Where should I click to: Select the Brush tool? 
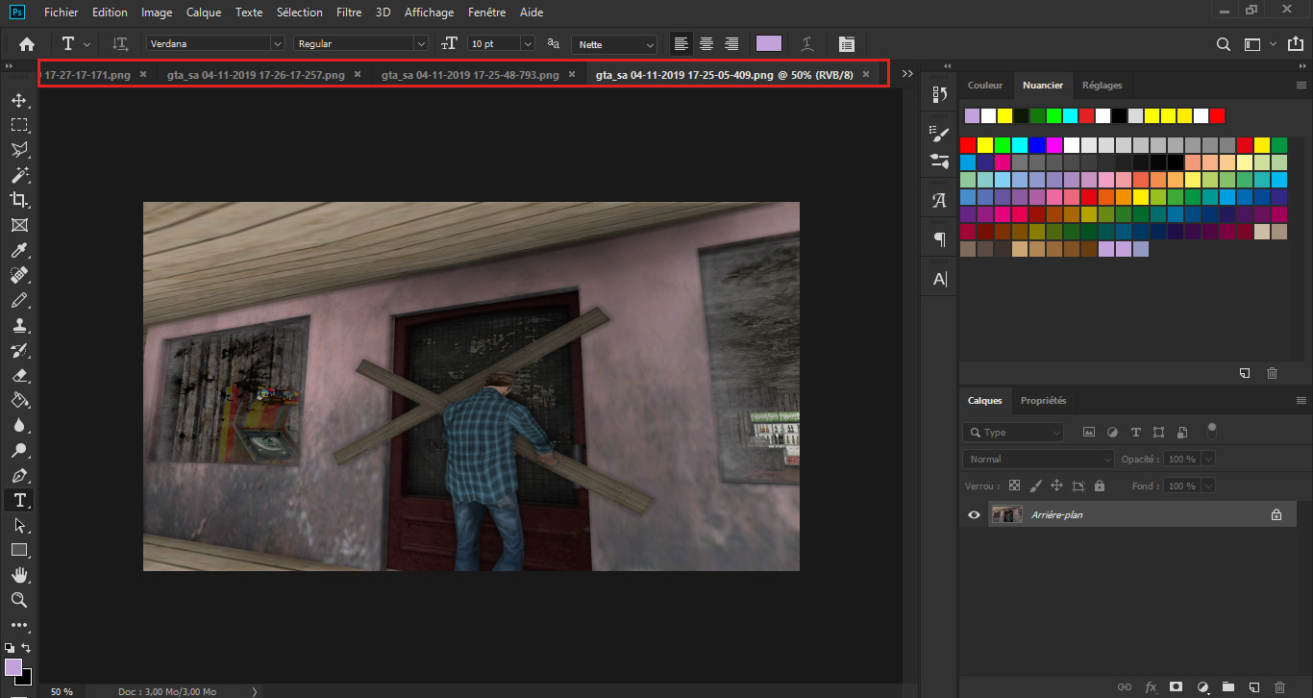[x=18, y=300]
